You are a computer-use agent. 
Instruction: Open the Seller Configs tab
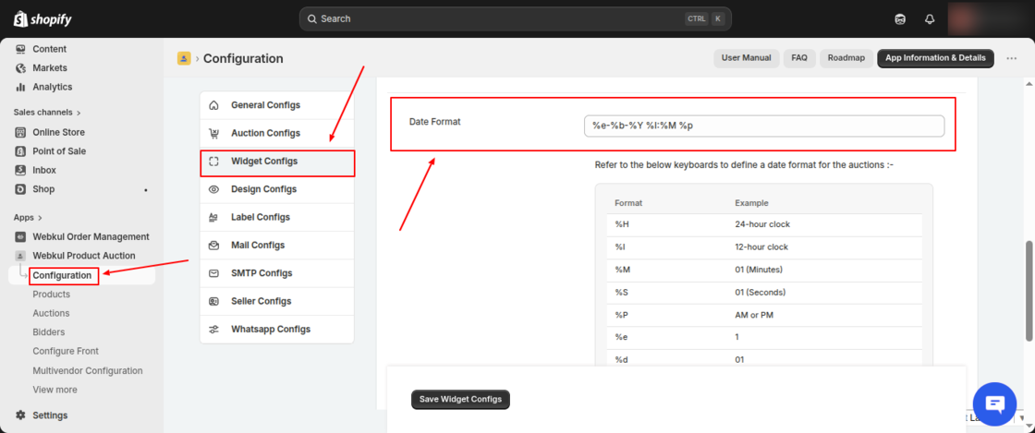[277, 301]
